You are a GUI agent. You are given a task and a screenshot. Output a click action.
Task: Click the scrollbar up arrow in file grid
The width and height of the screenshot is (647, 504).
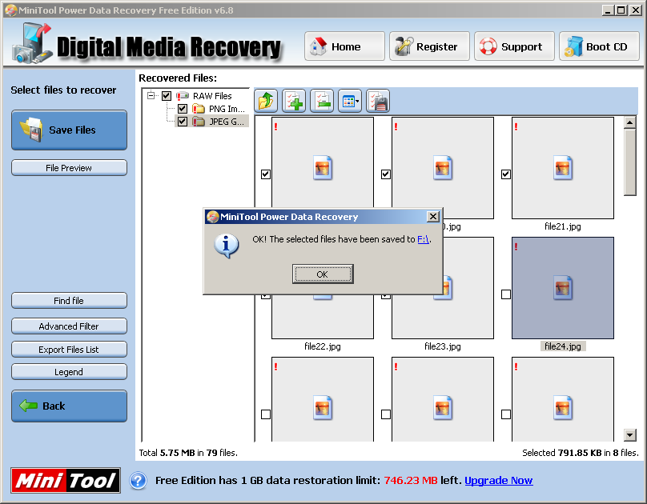click(x=629, y=122)
